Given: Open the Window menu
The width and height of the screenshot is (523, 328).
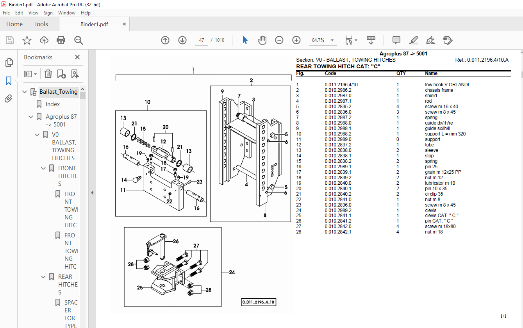Looking at the screenshot, I should pos(67,13).
